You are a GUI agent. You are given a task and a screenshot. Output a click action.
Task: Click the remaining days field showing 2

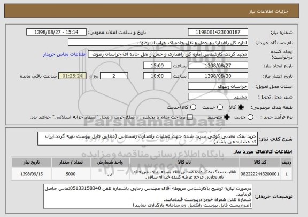[x=114, y=76]
